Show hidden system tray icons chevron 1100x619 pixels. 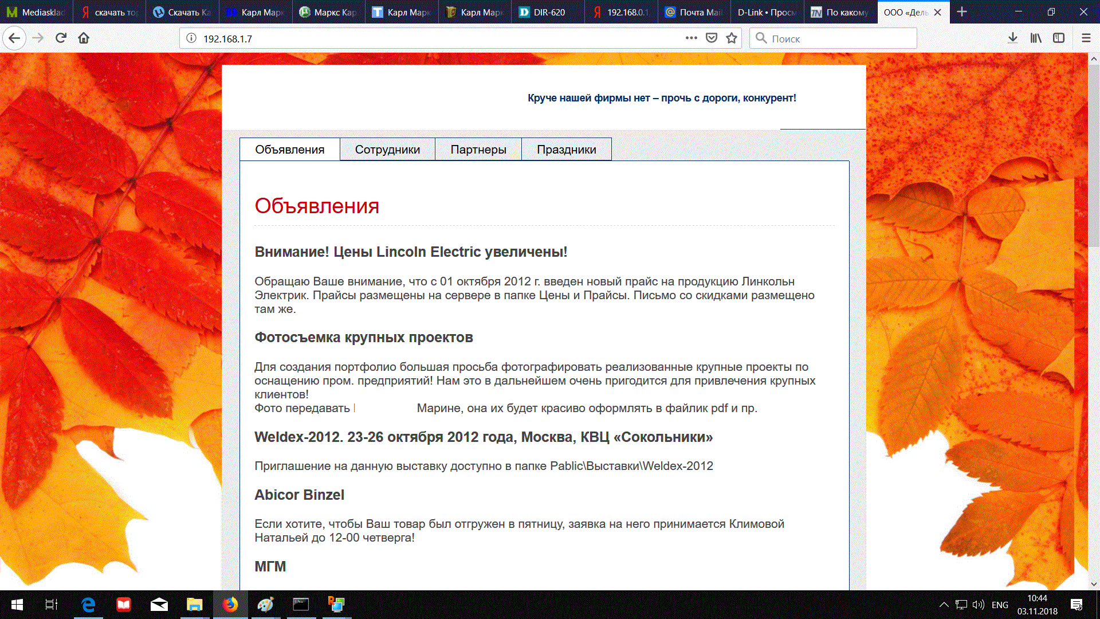944,605
